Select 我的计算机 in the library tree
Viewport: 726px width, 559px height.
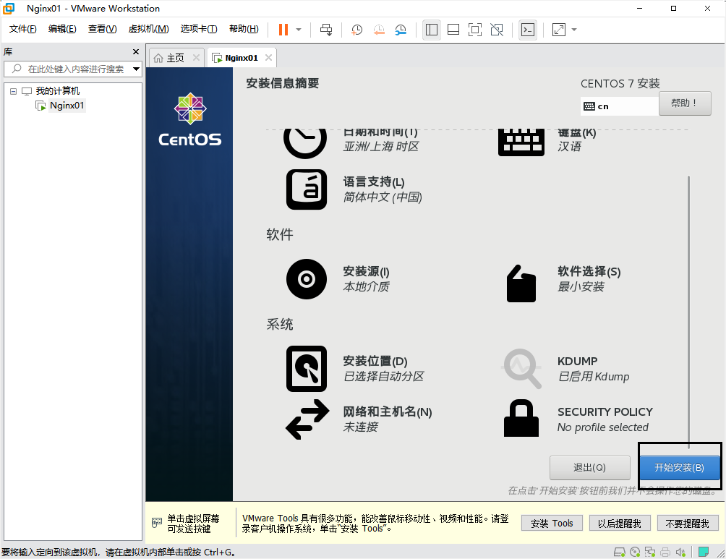click(57, 91)
